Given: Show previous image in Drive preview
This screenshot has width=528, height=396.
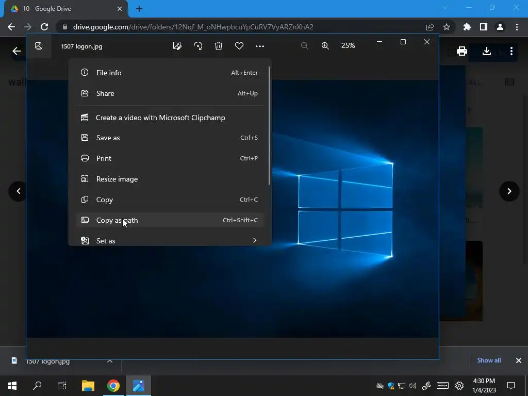Looking at the screenshot, I should click(19, 191).
